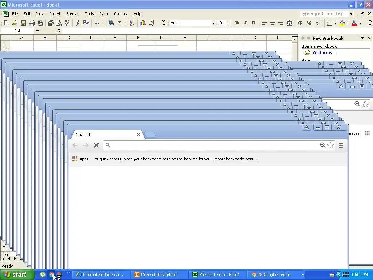Open the File menu in Excel
This screenshot has height=280, width=373.
pos(15,14)
